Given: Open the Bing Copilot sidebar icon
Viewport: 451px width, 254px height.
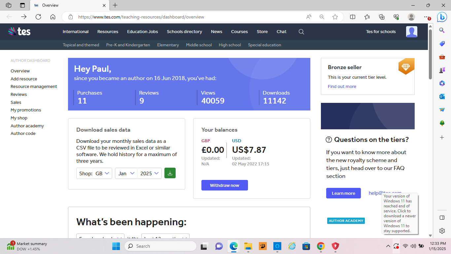Looking at the screenshot, I should point(442,17).
